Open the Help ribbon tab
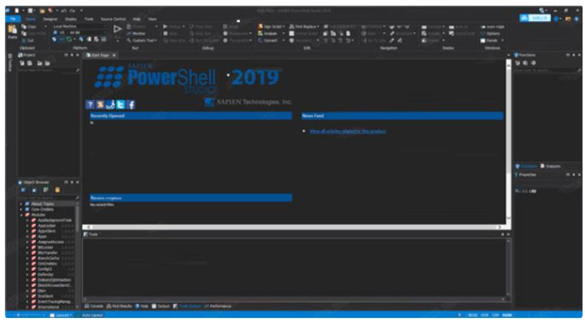Viewport: 585px width, 322px height. [x=137, y=19]
